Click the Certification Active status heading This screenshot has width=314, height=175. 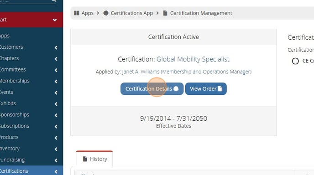tap(173, 37)
